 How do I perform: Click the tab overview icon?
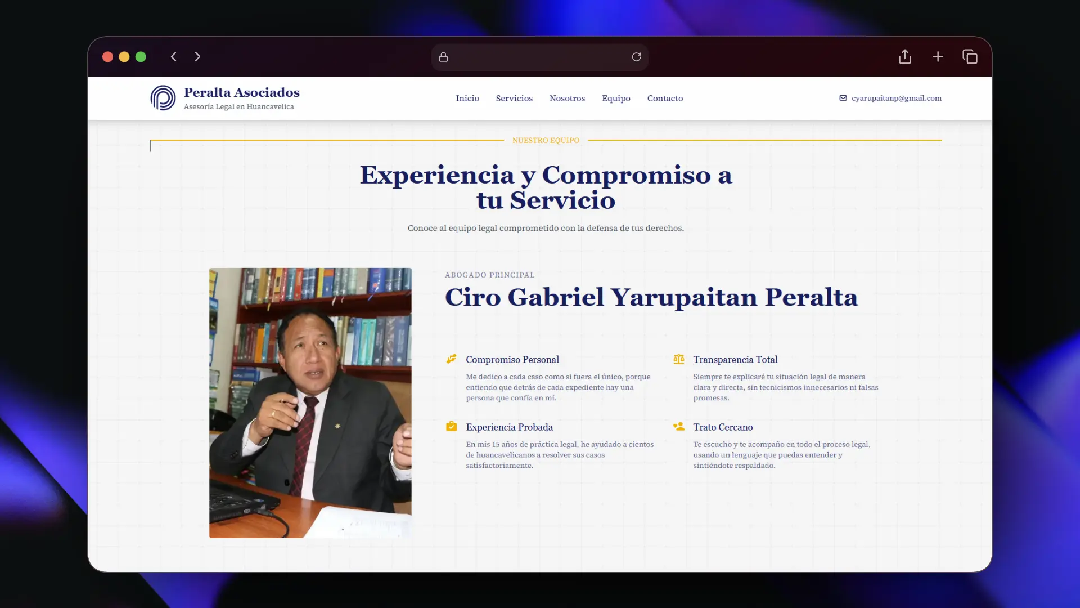click(970, 57)
